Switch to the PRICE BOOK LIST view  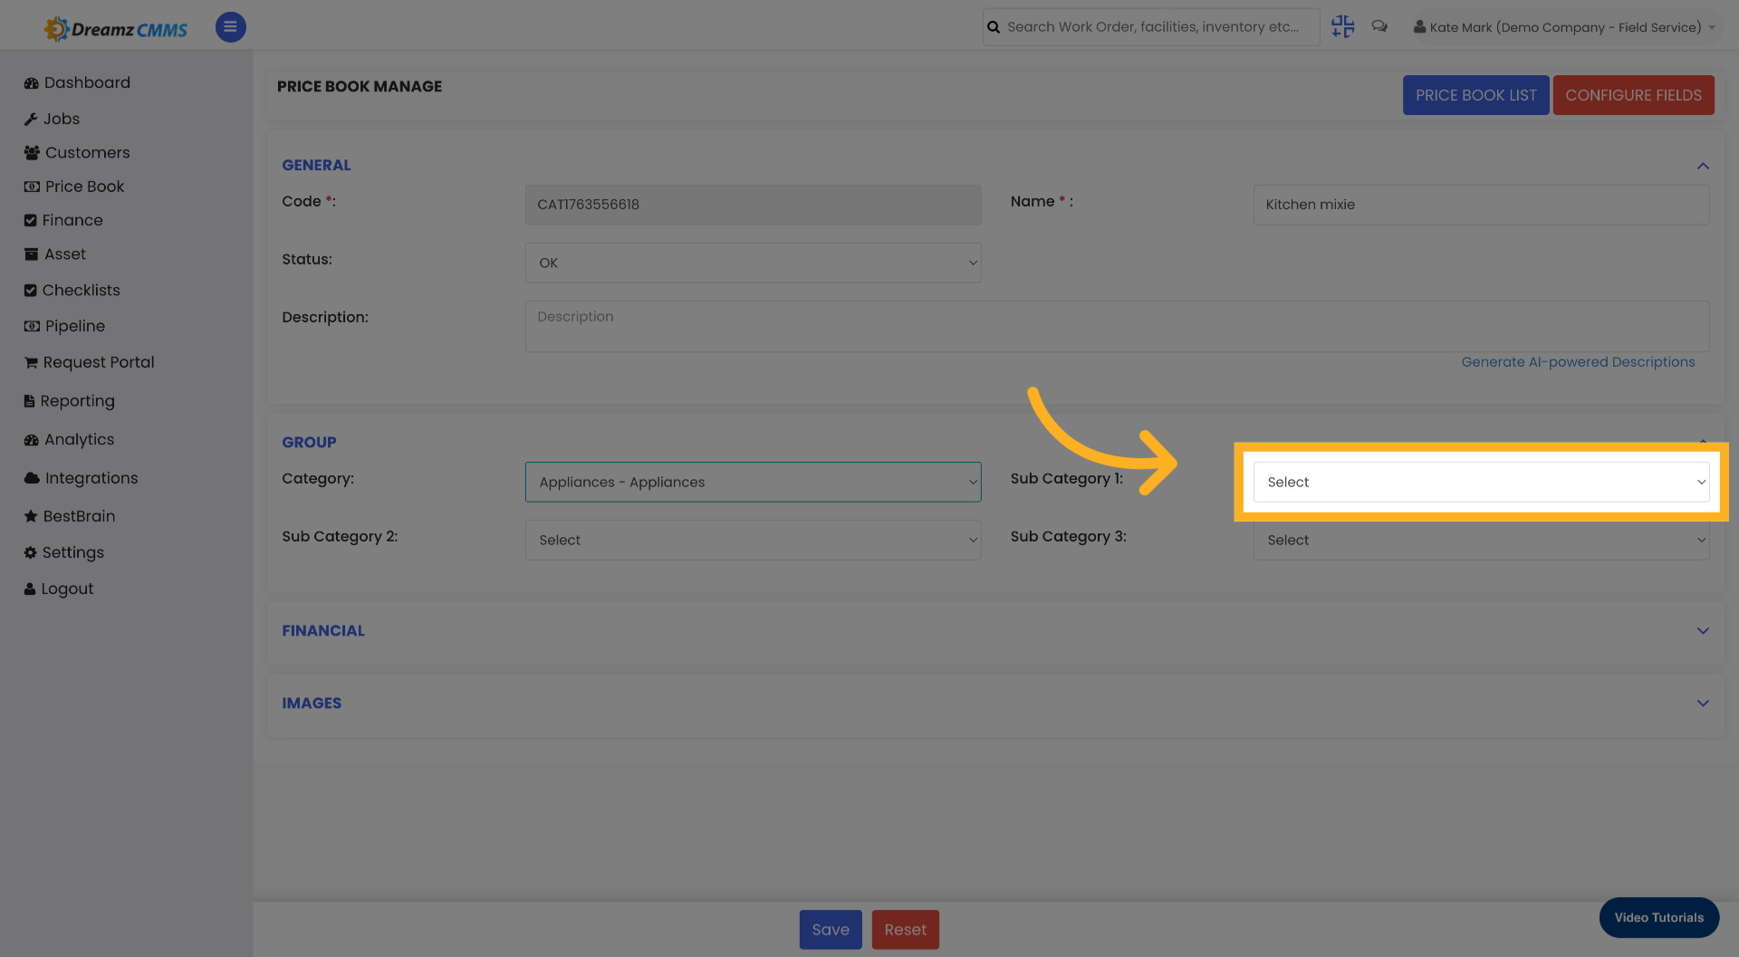pyautogui.click(x=1475, y=95)
